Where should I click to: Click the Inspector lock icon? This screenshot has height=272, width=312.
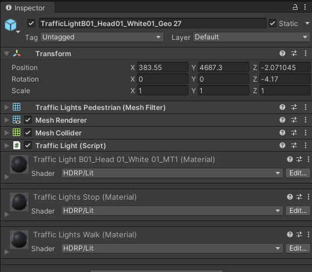(295, 8)
